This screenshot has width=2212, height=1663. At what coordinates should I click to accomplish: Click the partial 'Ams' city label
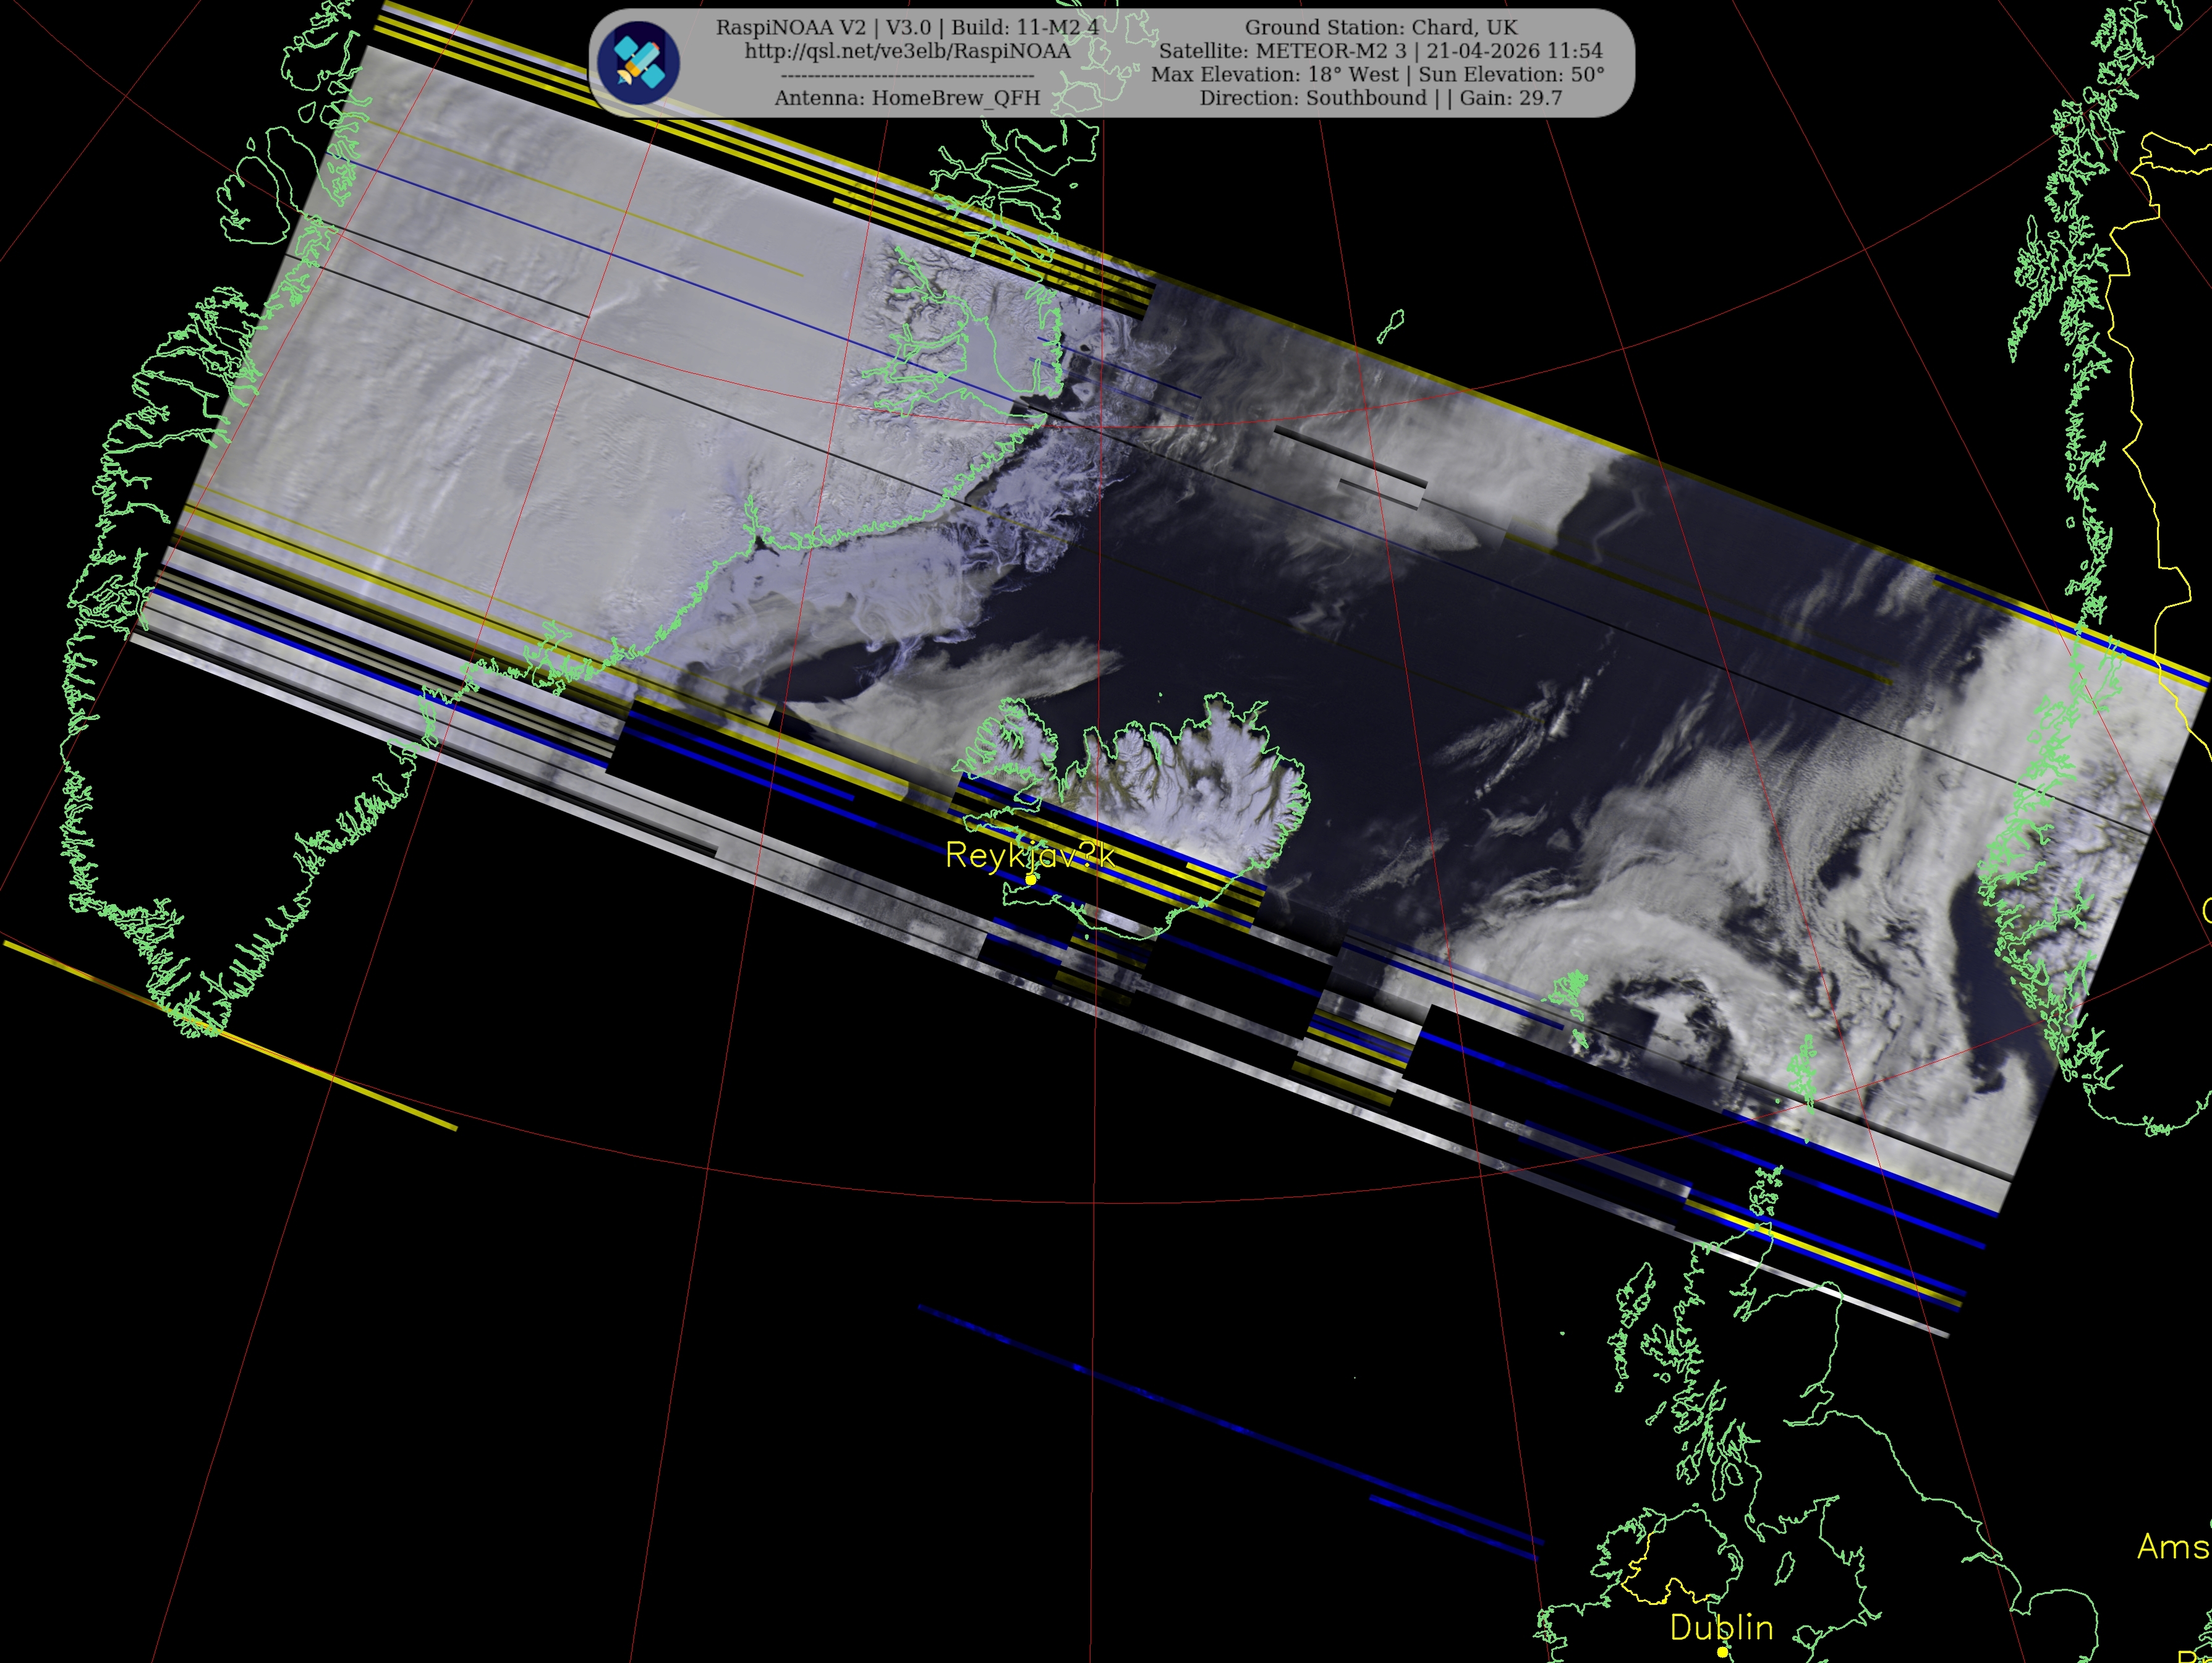2172,1547
